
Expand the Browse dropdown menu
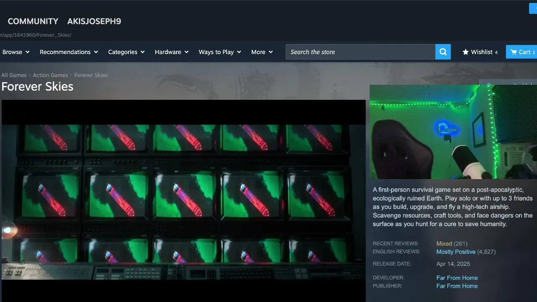coord(16,52)
